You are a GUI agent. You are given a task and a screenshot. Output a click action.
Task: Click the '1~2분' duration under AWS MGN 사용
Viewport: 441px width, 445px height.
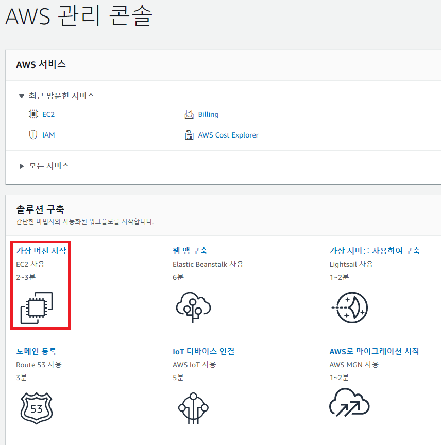[x=339, y=378]
